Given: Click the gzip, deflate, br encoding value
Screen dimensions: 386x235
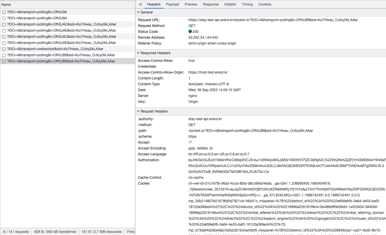Looking at the screenshot, I should click(201, 148).
